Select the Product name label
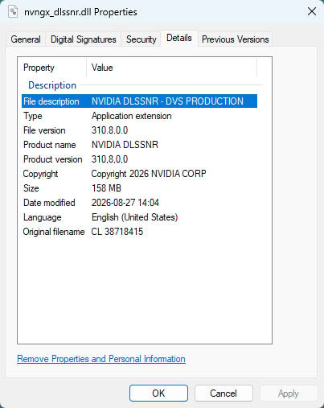324x408 pixels. (50, 145)
